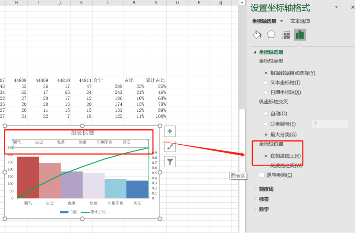Toggle 逆序类别 checkbox

(x=262, y=175)
